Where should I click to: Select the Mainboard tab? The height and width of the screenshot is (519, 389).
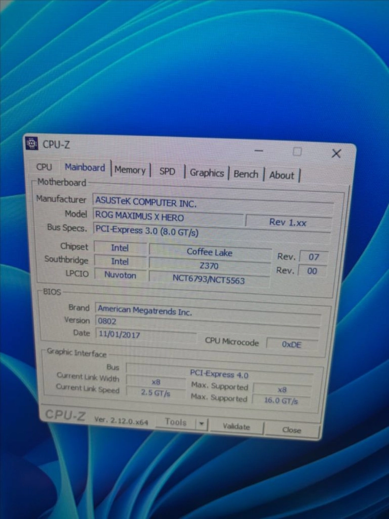(x=85, y=168)
